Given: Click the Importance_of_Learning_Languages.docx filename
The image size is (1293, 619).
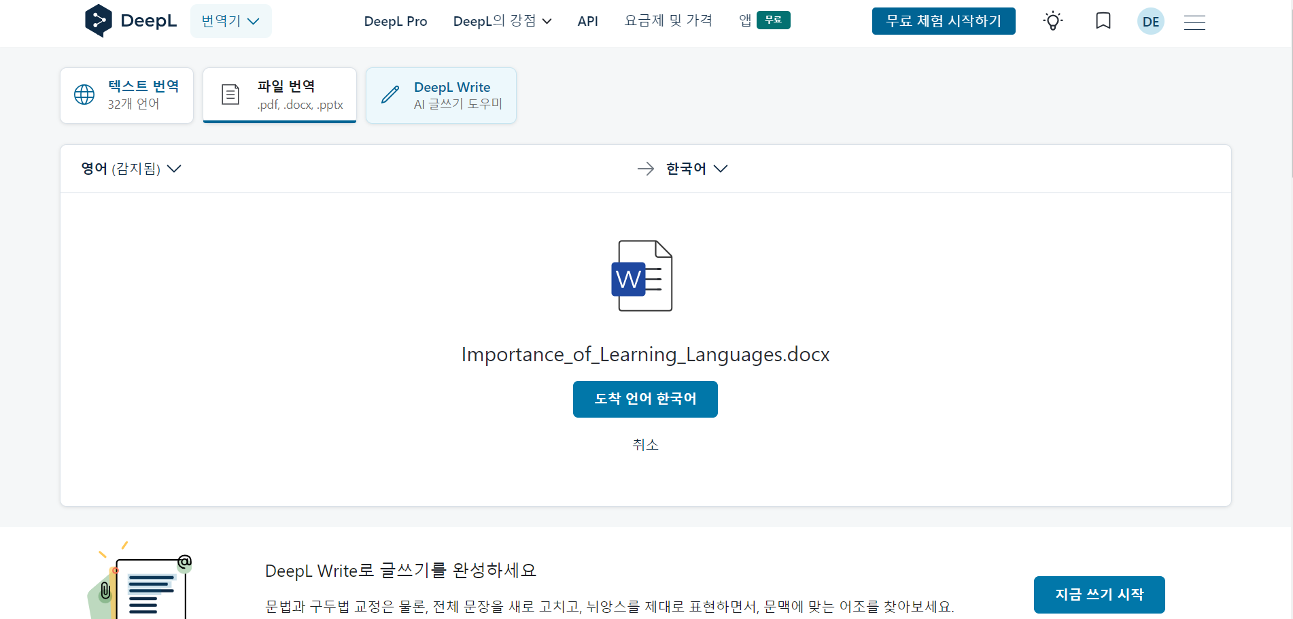Looking at the screenshot, I should pos(646,354).
